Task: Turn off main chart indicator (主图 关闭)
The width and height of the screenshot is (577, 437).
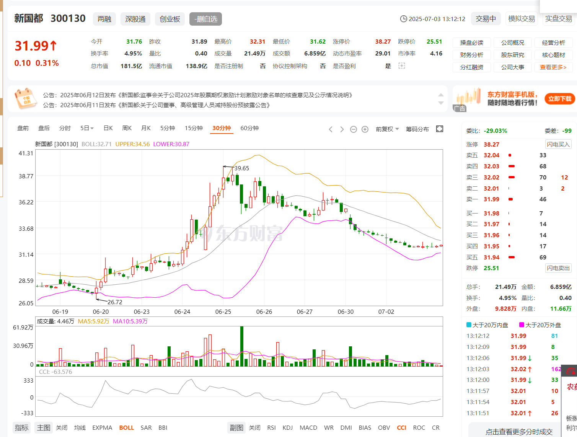Action: click(x=62, y=428)
